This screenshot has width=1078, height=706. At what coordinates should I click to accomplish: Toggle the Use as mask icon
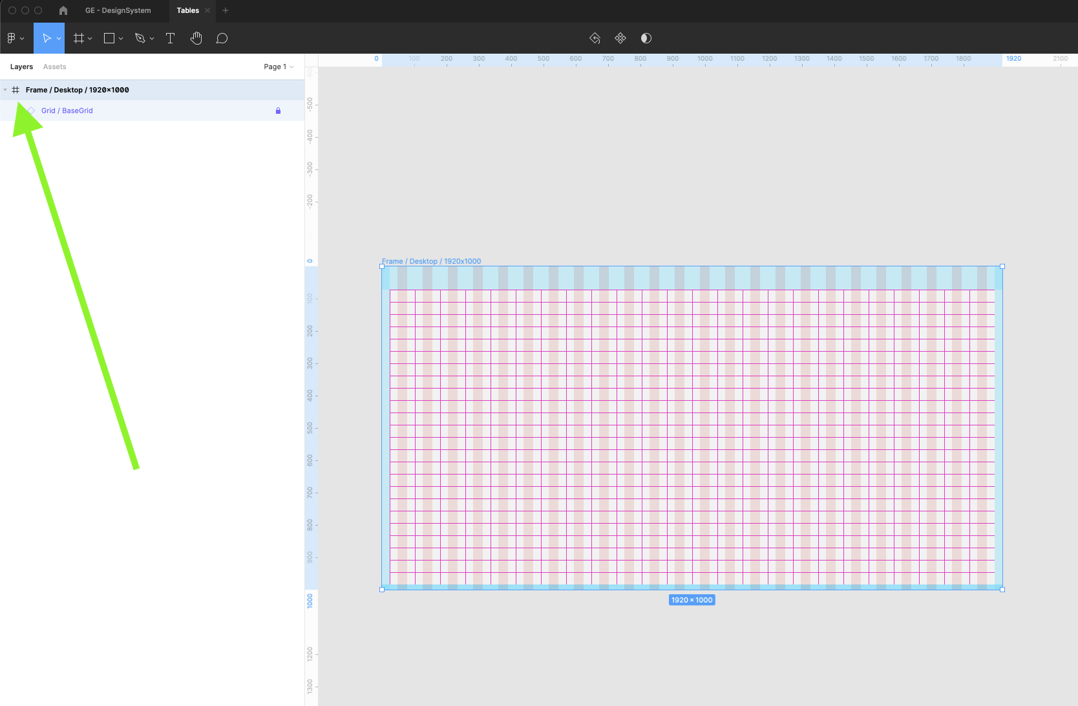(x=646, y=39)
